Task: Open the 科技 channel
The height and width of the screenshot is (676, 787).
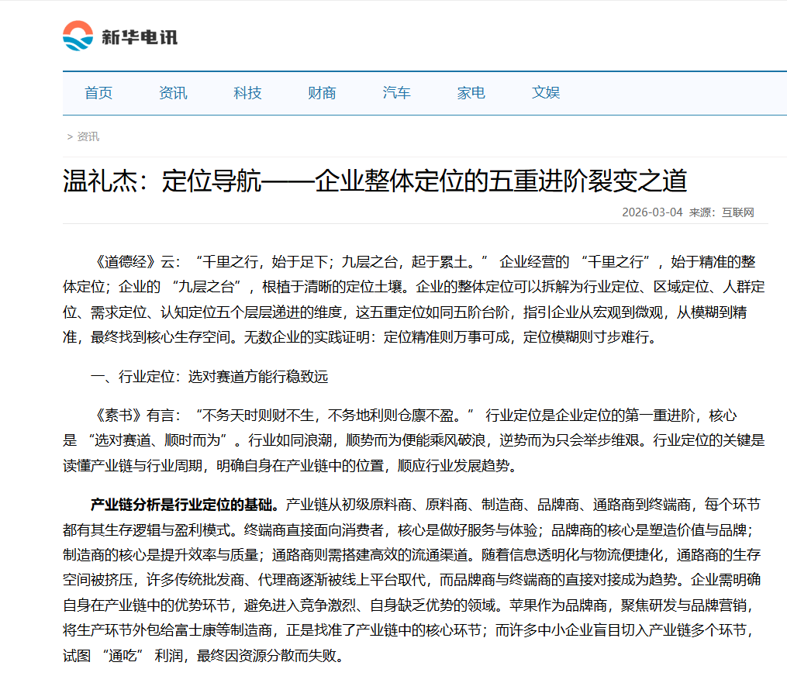Action: [x=247, y=92]
